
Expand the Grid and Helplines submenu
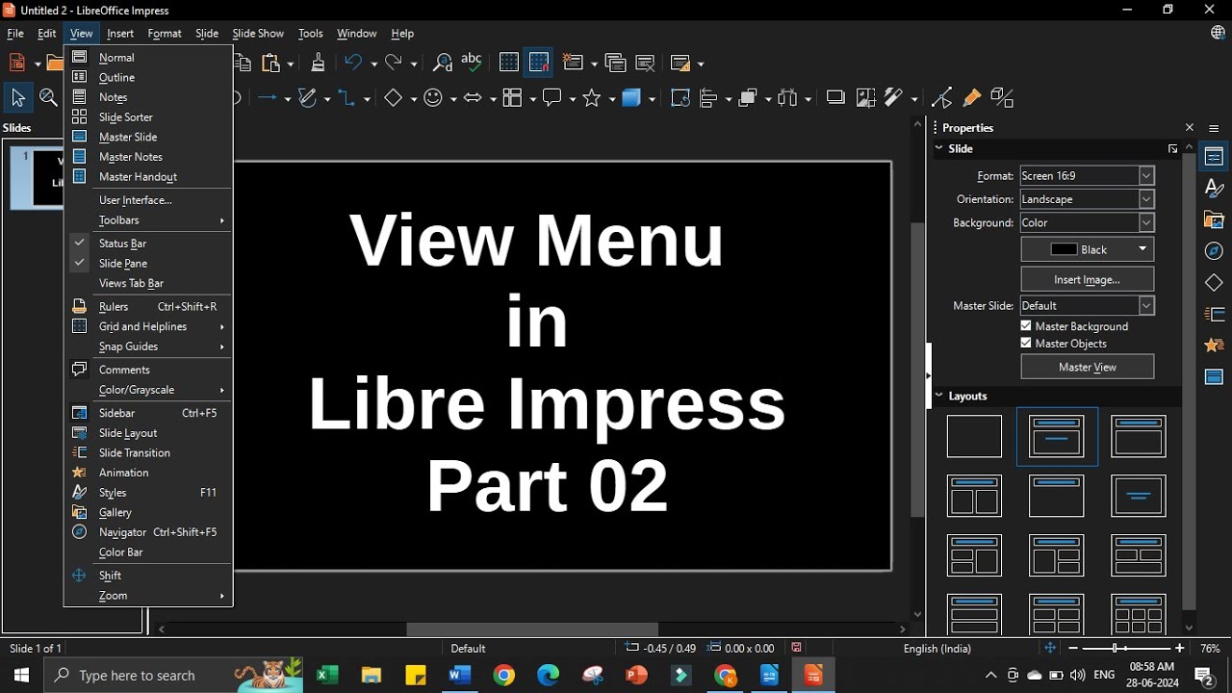(x=148, y=326)
